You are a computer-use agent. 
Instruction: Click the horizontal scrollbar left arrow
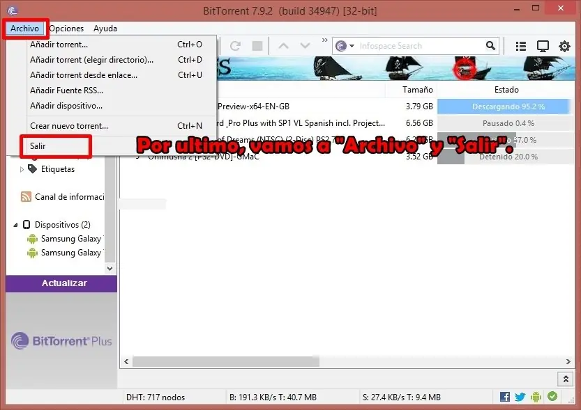click(x=126, y=361)
